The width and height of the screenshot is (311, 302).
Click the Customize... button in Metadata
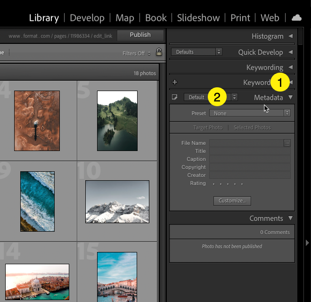[x=232, y=201]
